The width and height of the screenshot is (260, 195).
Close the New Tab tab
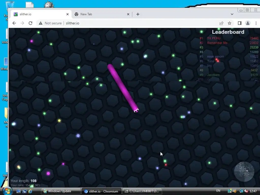[x=128, y=14]
